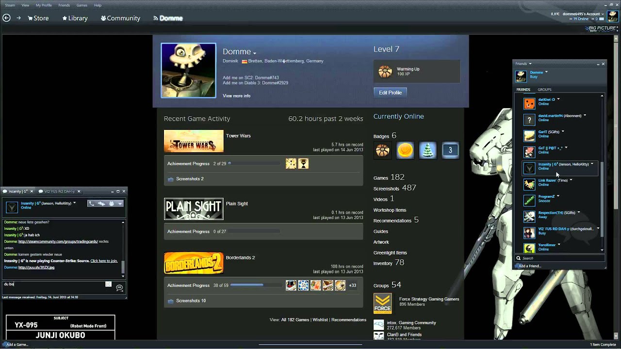621x349 pixels.
Task: View the first brown community badge
Action: click(382, 150)
